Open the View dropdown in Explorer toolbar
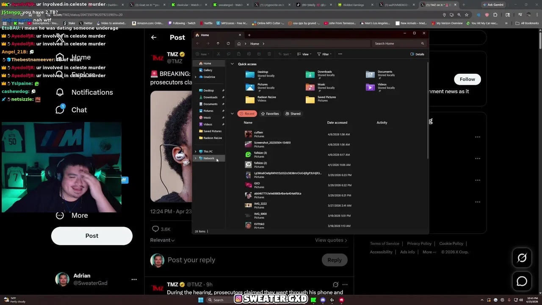 (x=305, y=54)
